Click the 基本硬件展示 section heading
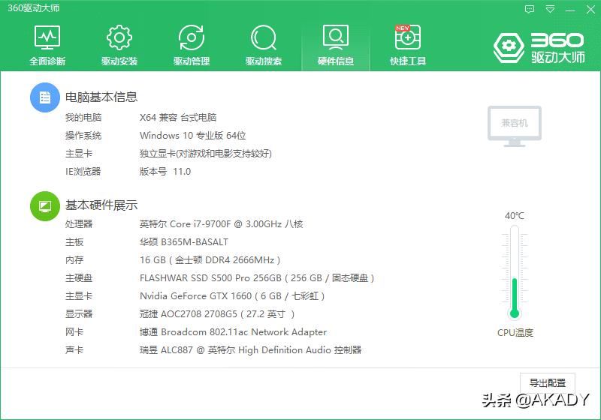Viewport: 601px width, 420px height. pyautogui.click(x=101, y=205)
